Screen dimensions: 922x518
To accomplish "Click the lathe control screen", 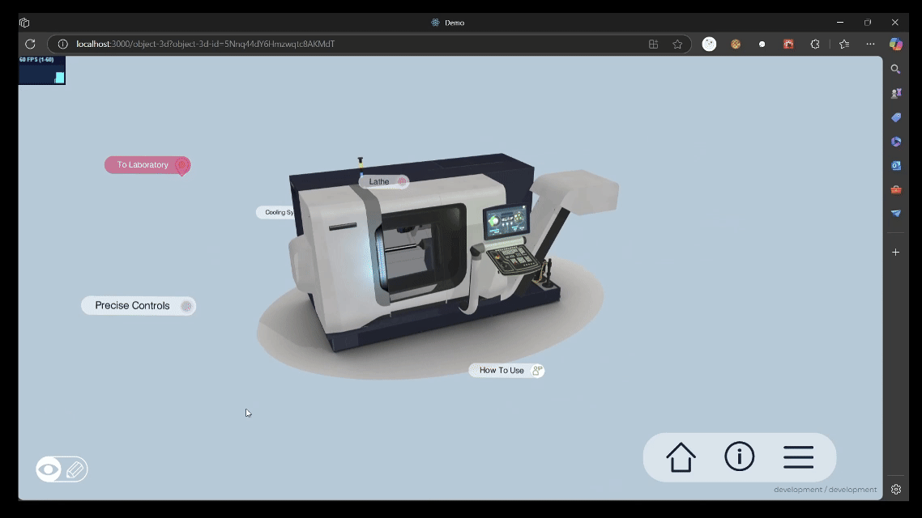I will click(x=506, y=221).
